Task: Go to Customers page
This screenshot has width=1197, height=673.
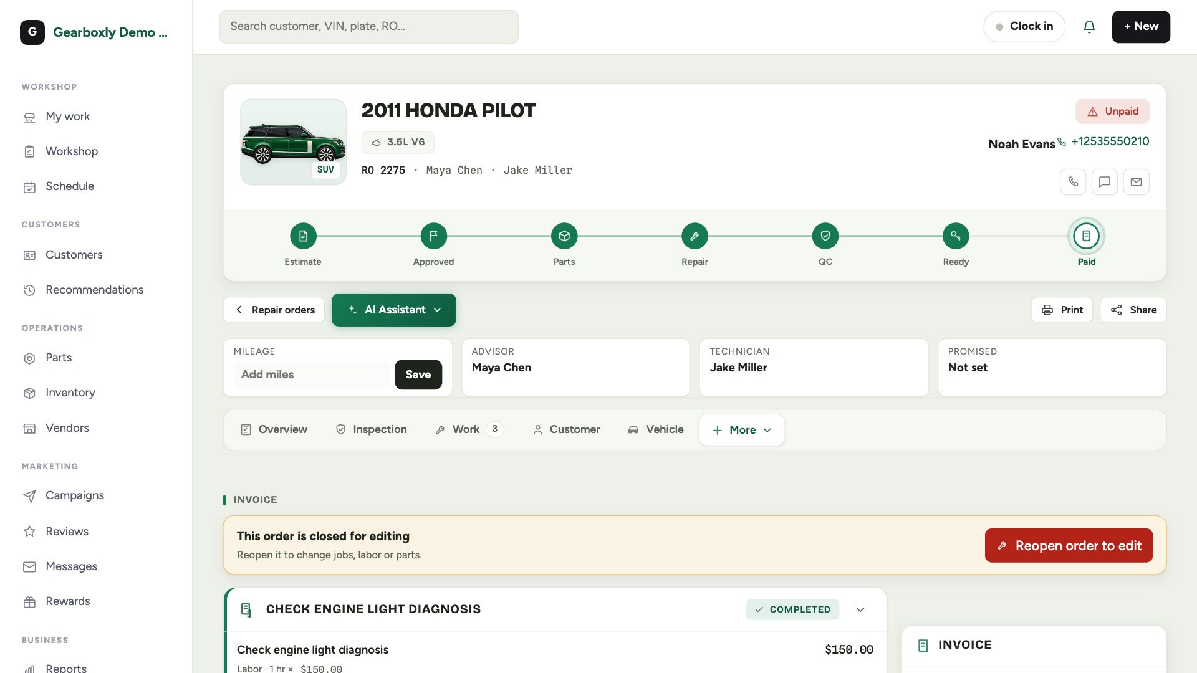Action: (x=74, y=255)
